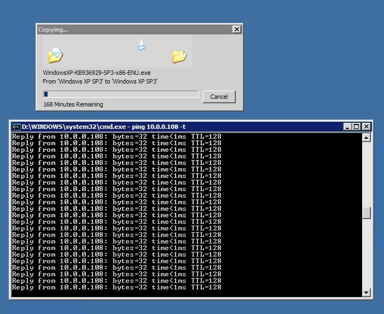This screenshot has width=384, height=314.
Task: Click the destination folder icon in Copying dialog
Action: (179, 56)
